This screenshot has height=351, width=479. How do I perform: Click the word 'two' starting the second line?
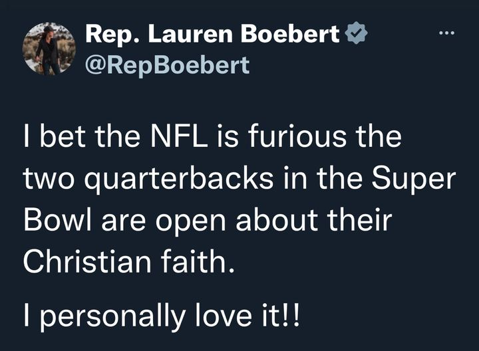pos(49,179)
